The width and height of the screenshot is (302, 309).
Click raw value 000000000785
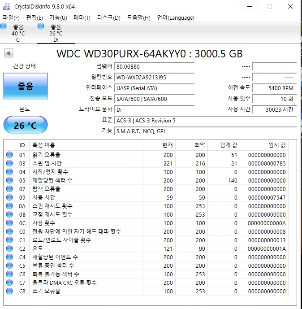tap(267, 163)
